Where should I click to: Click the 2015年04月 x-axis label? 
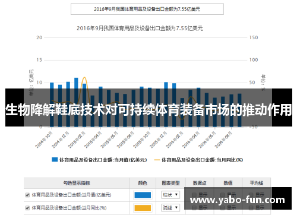[x=93, y=140]
